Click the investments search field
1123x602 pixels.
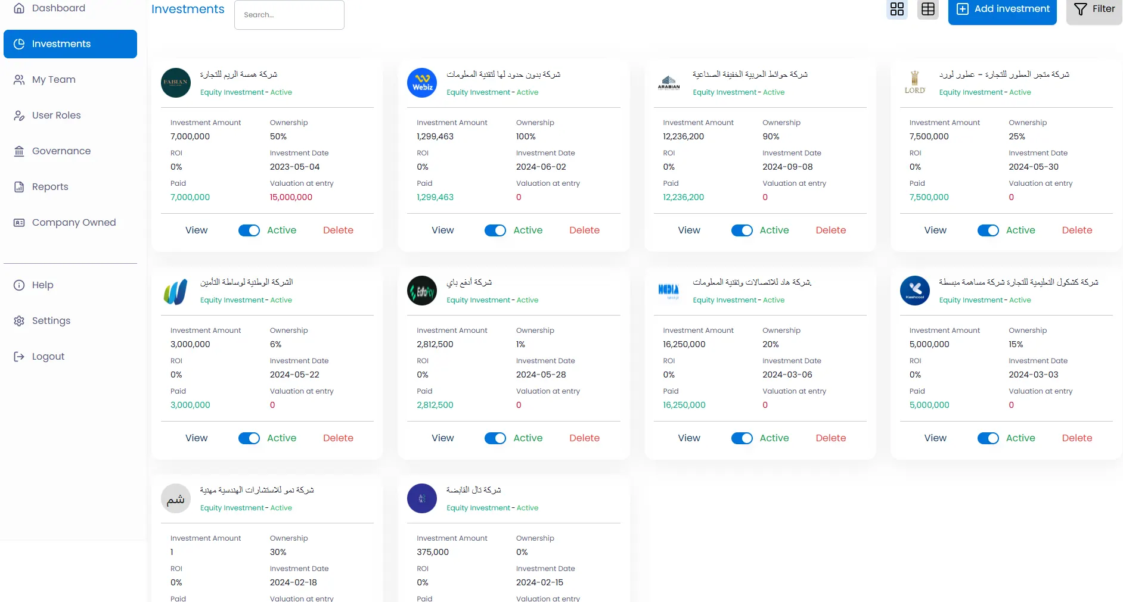(289, 15)
